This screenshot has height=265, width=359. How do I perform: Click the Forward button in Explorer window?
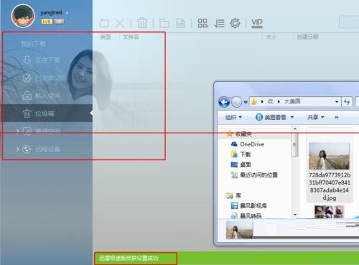[x=236, y=102]
